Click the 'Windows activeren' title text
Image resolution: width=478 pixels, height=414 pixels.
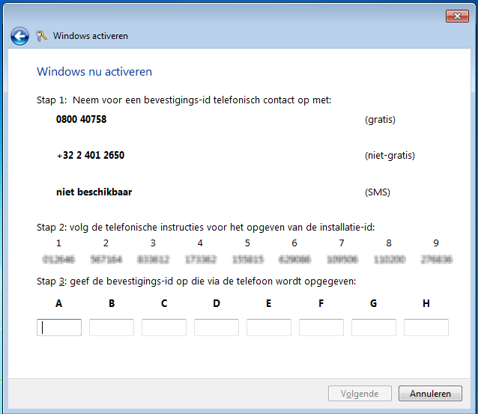point(91,36)
